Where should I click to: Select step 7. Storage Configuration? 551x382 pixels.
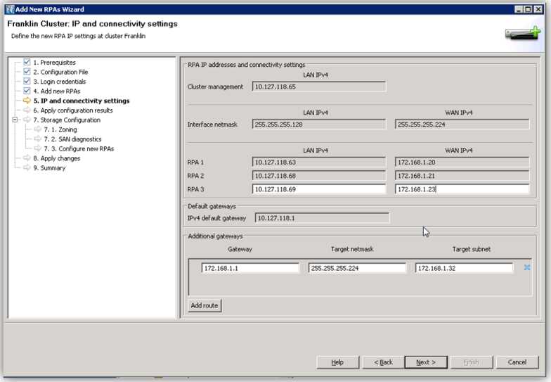tap(67, 120)
